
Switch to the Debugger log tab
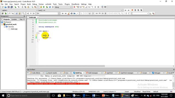coord(157,73)
